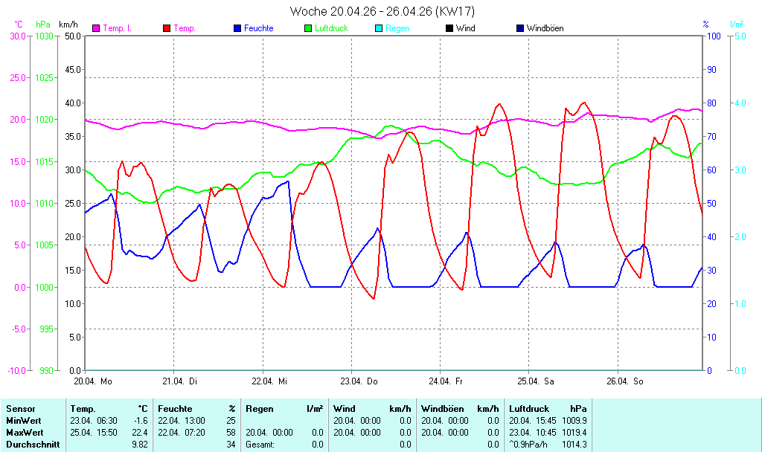The image size is (762, 452).
Task: Click the black Wind legend swatch
Action: click(x=449, y=28)
